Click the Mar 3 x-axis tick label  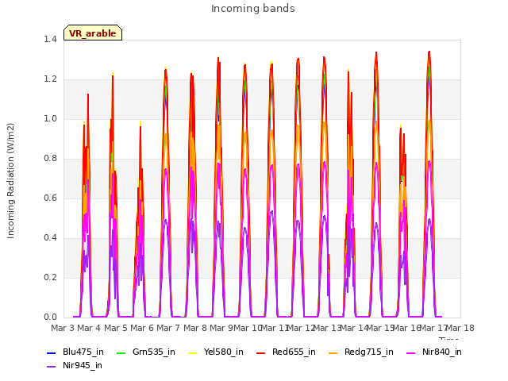(x=63, y=328)
